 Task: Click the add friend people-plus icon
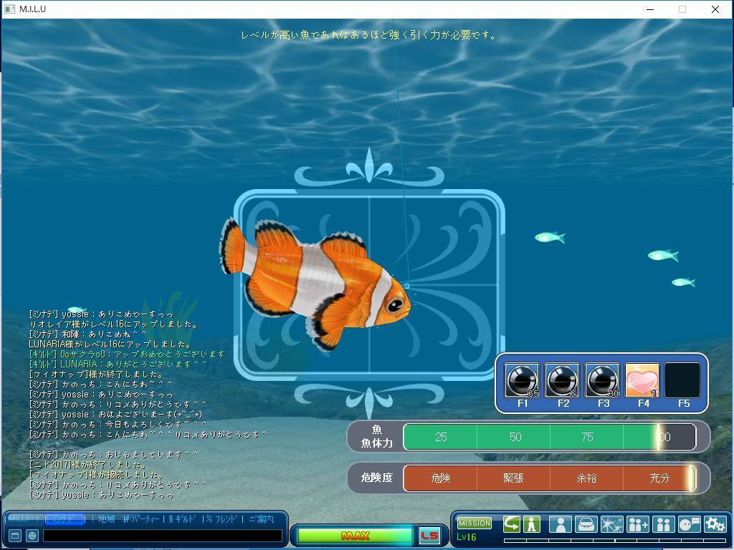coord(637,524)
